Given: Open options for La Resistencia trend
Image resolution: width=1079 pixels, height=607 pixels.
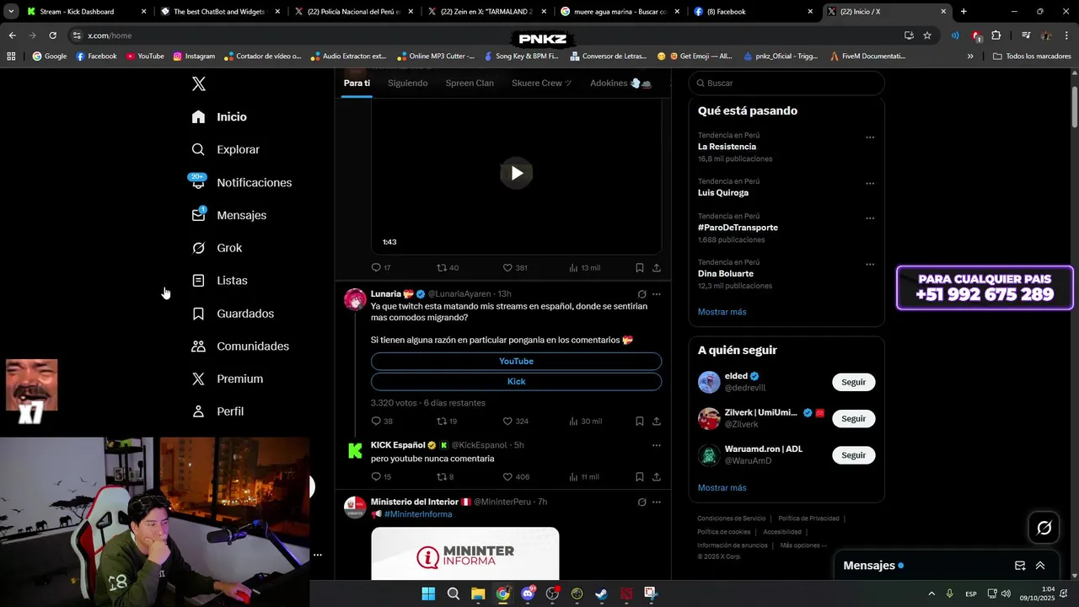Looking at the screenshot, I should [x=870, y=137].
